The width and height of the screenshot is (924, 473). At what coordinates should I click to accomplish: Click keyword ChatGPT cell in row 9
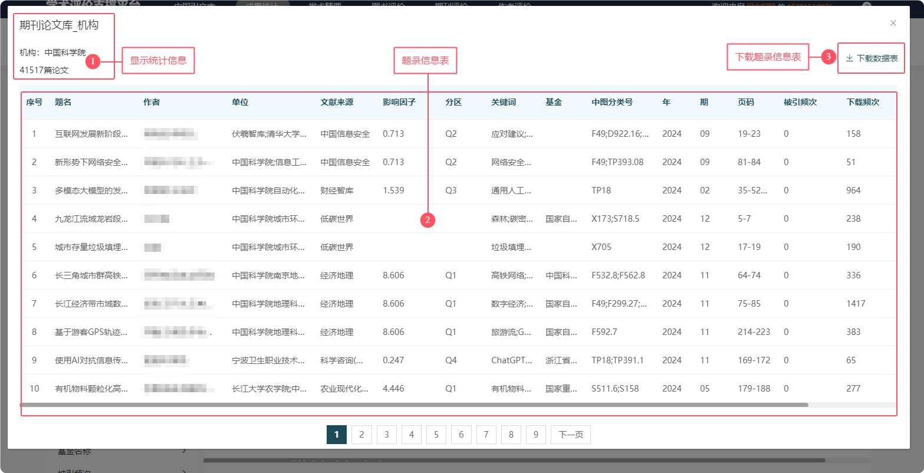coord(512,360)
